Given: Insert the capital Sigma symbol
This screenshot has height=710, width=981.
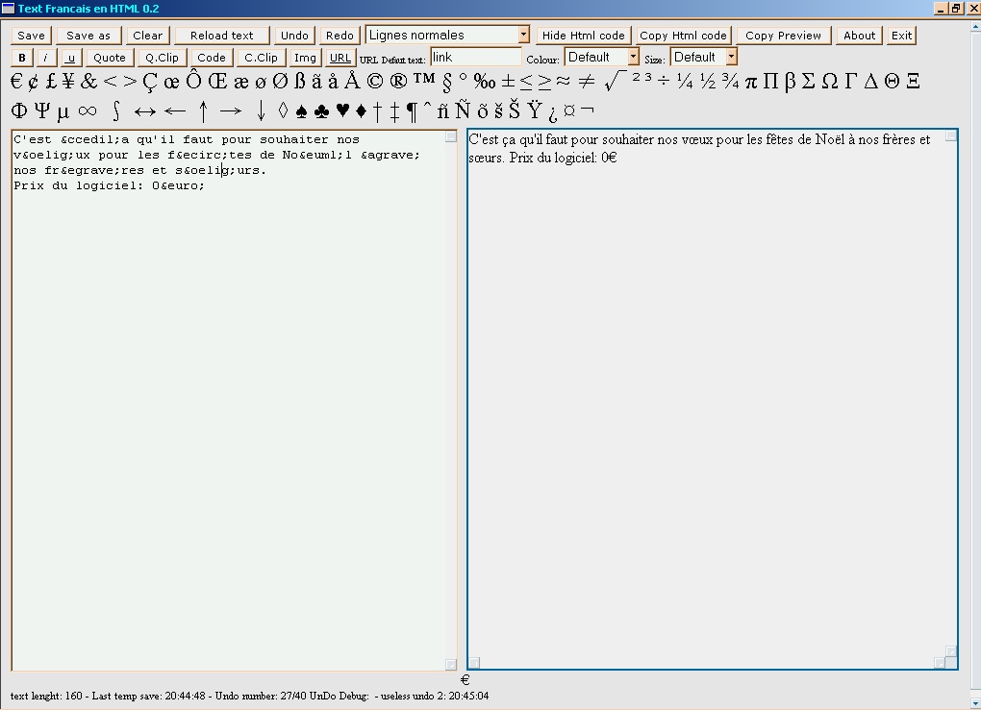Looking at the screenshot, I should pyautogui.click(x=808, y=82).
